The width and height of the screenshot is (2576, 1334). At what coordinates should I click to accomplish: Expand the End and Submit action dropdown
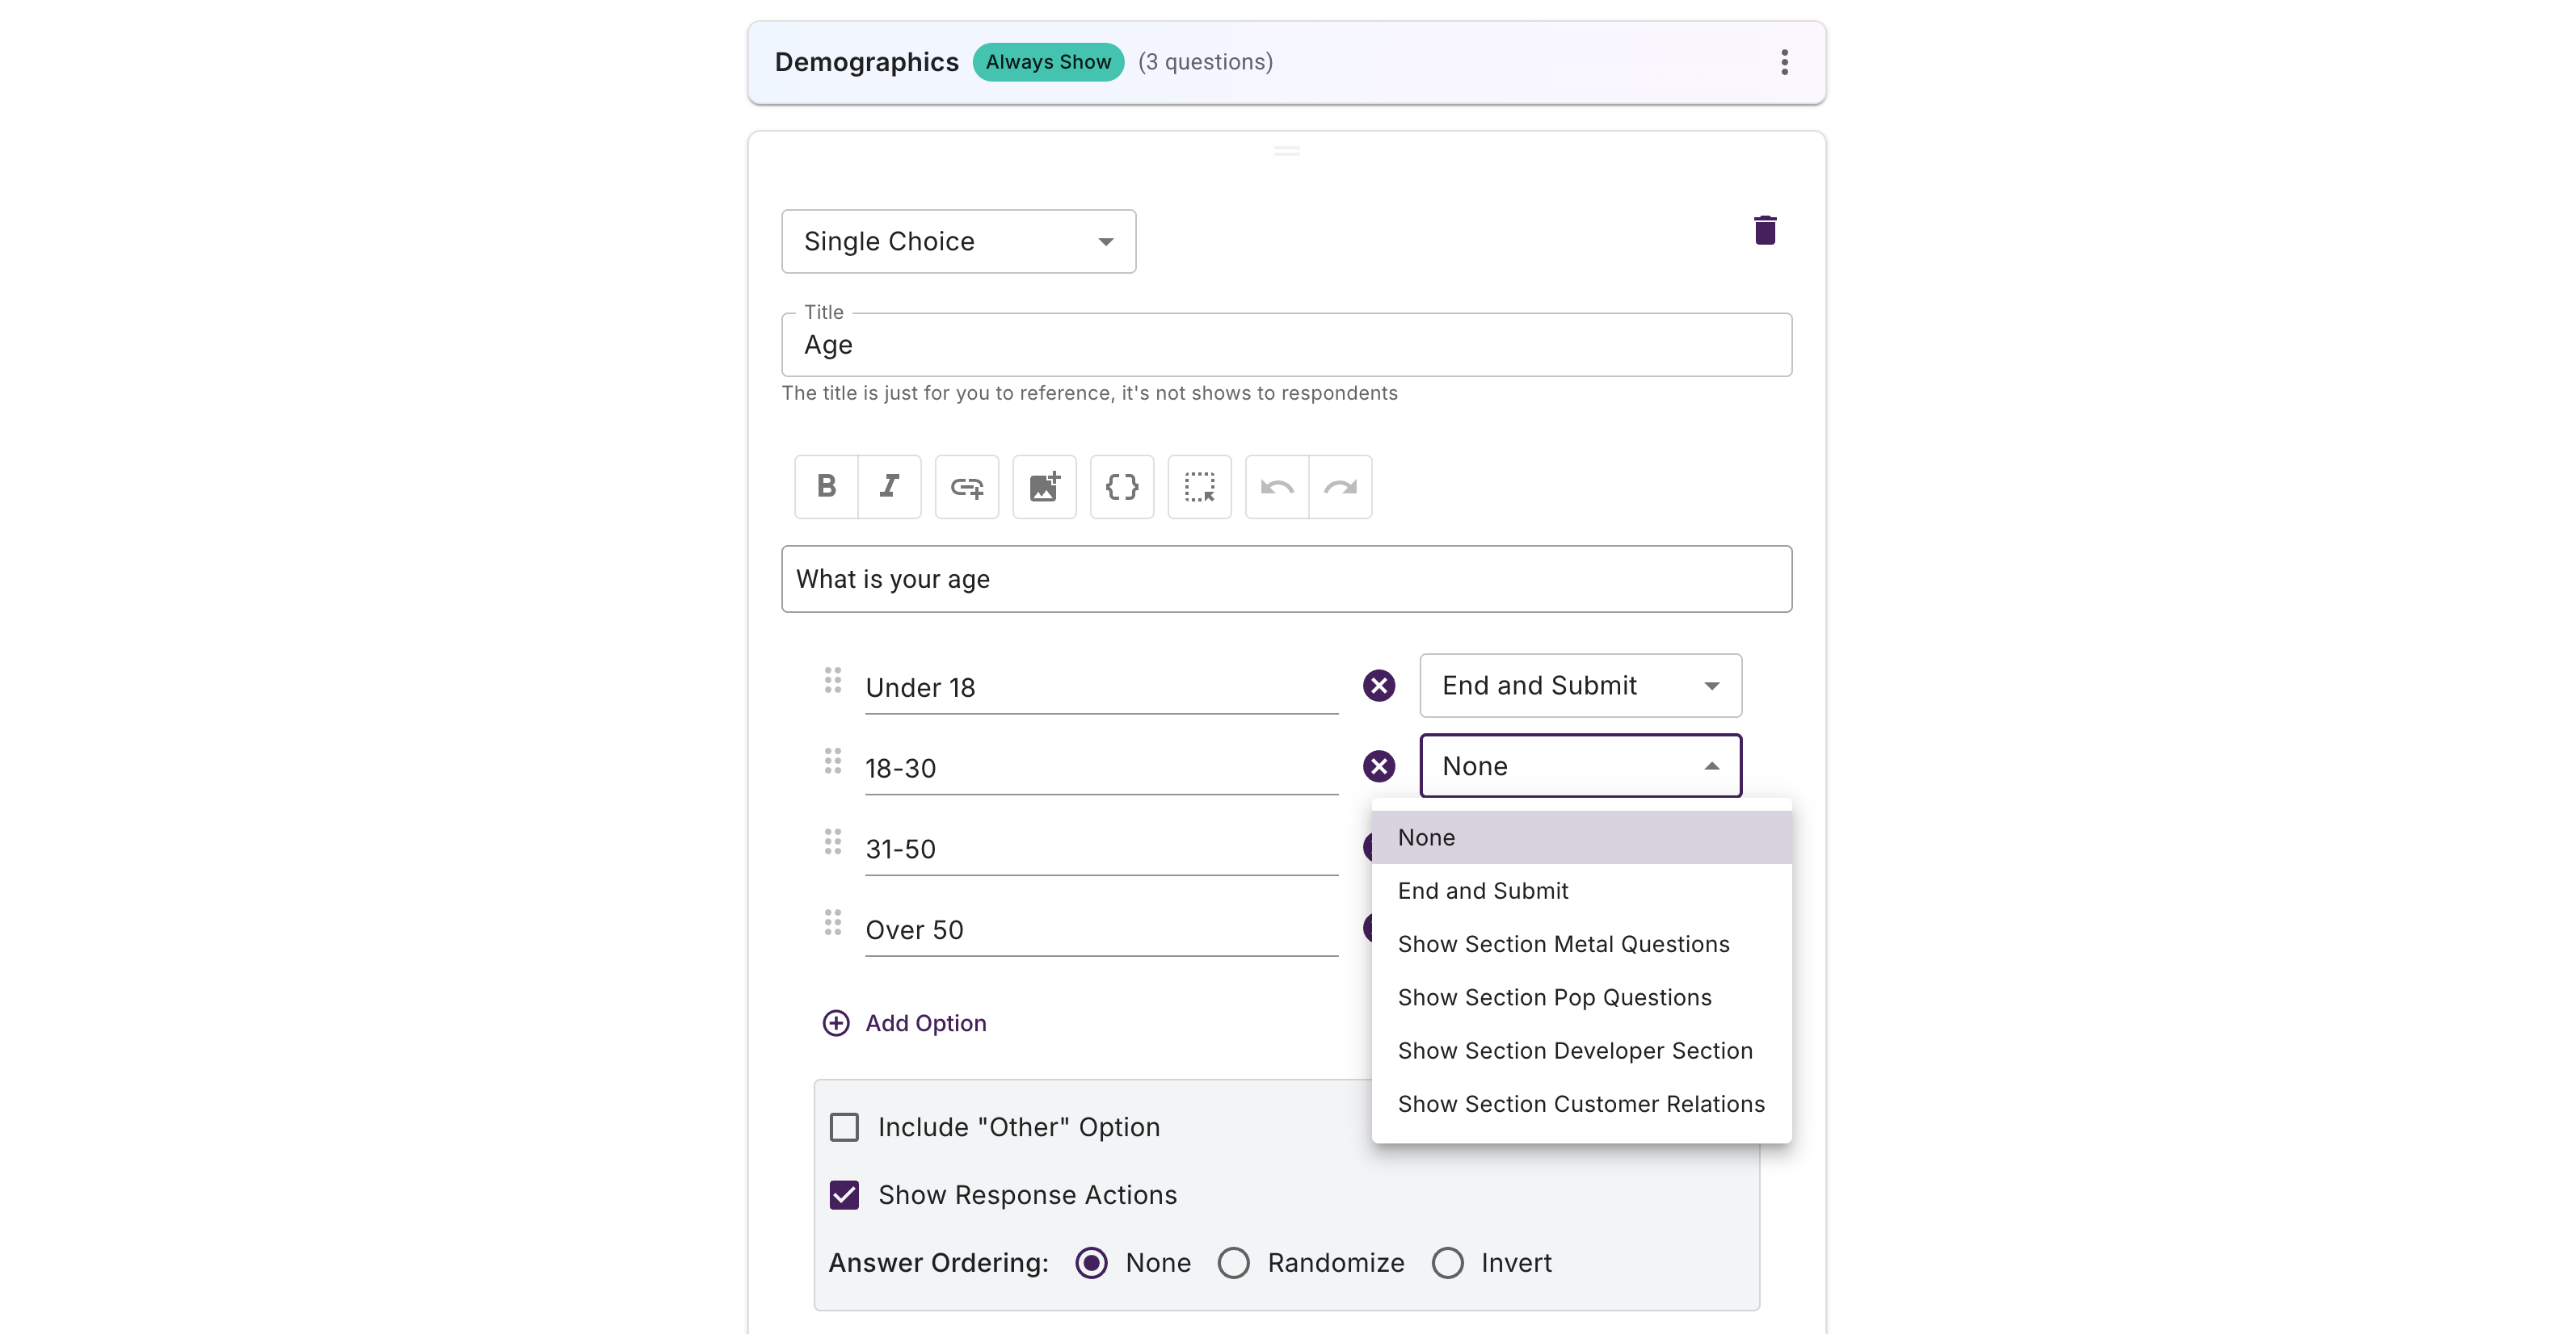[x=1580, y=686]
